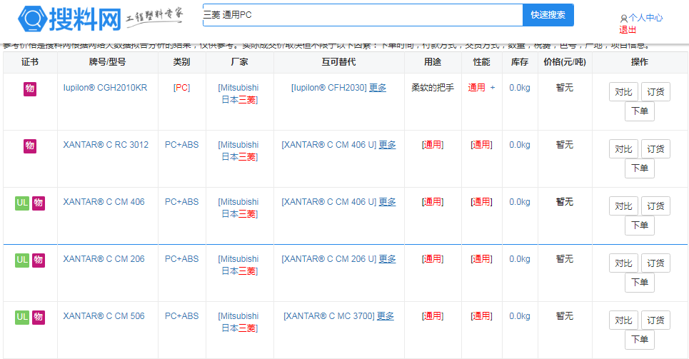Click the 物 badge in Iupilon CGH2010KR row
This screenshot has width=689, height=359.
coord(30,89)
